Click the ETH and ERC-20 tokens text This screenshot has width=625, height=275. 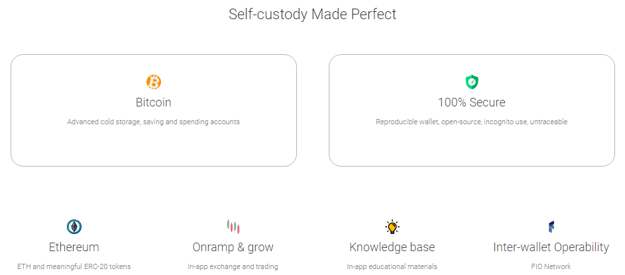click(x=74, y=266)
